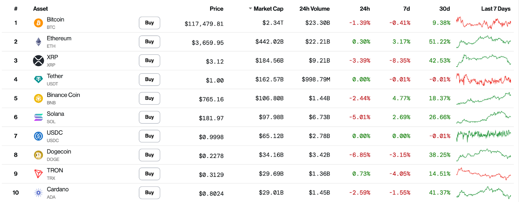Click the Solana logo icon
Image resolution: width=519 pixels, height=202 pixels.
coord(38,117)
